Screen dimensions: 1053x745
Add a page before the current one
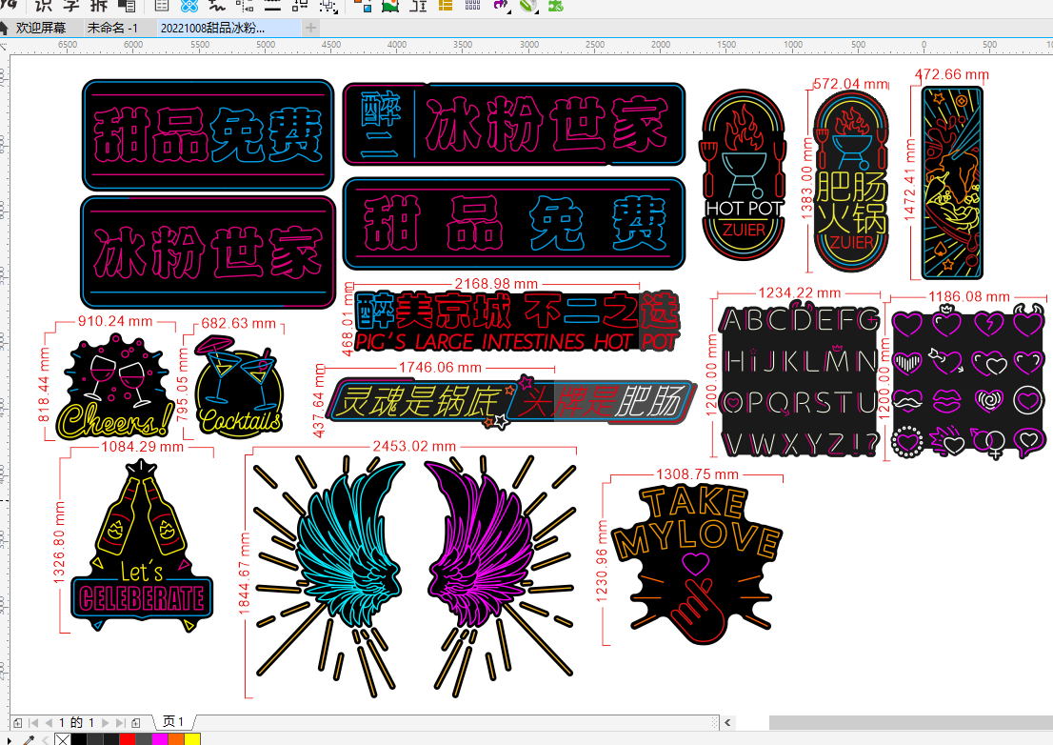click(x=18, y=723)
